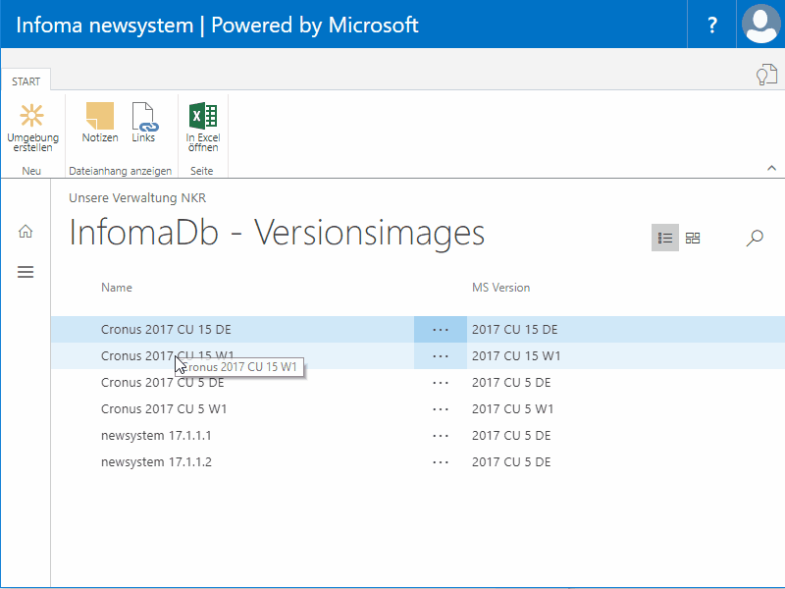
Task: Switch to list view layout
Action: [x=665, y=238]
